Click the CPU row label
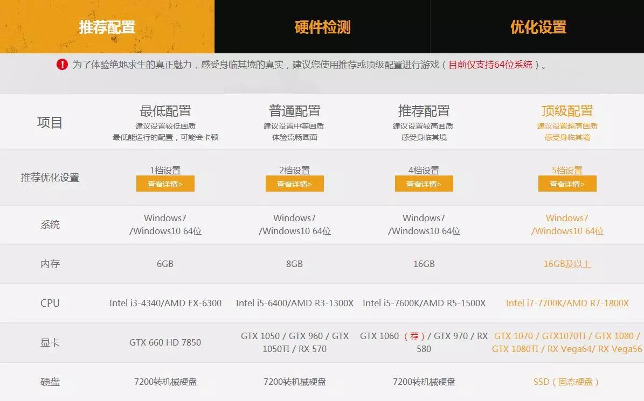644x401 pixels. [x=50, y=303]
